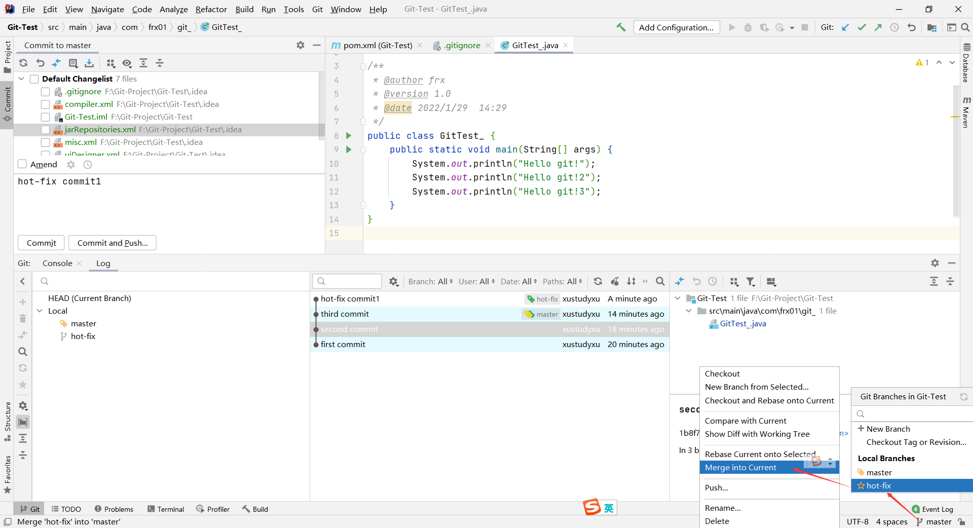Screen dimensions: 973x528
Task: Open Commit panel settings gear
Action: (301, 45)
